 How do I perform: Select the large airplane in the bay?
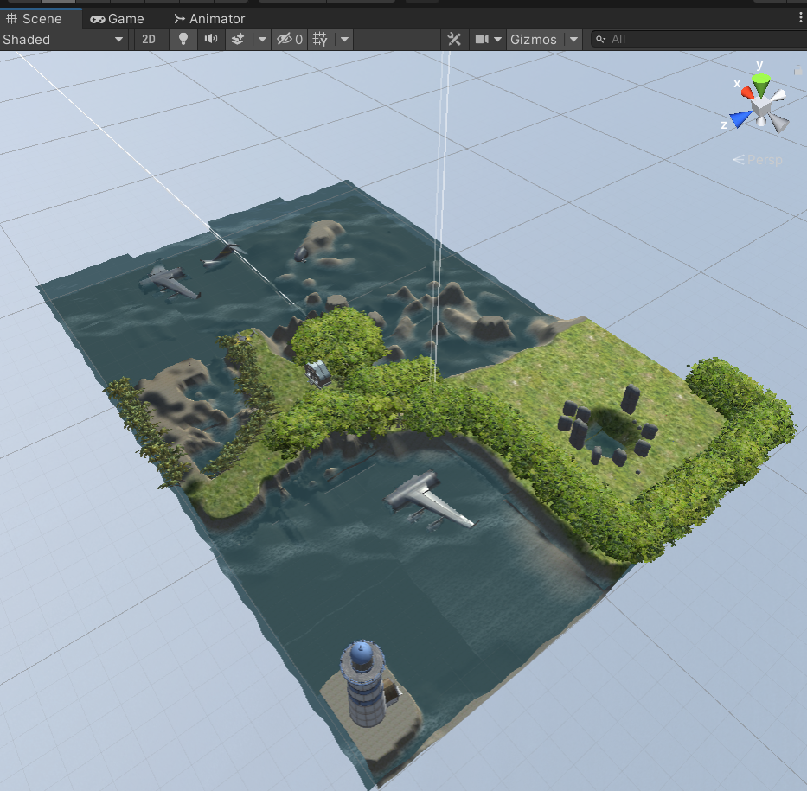428,501
